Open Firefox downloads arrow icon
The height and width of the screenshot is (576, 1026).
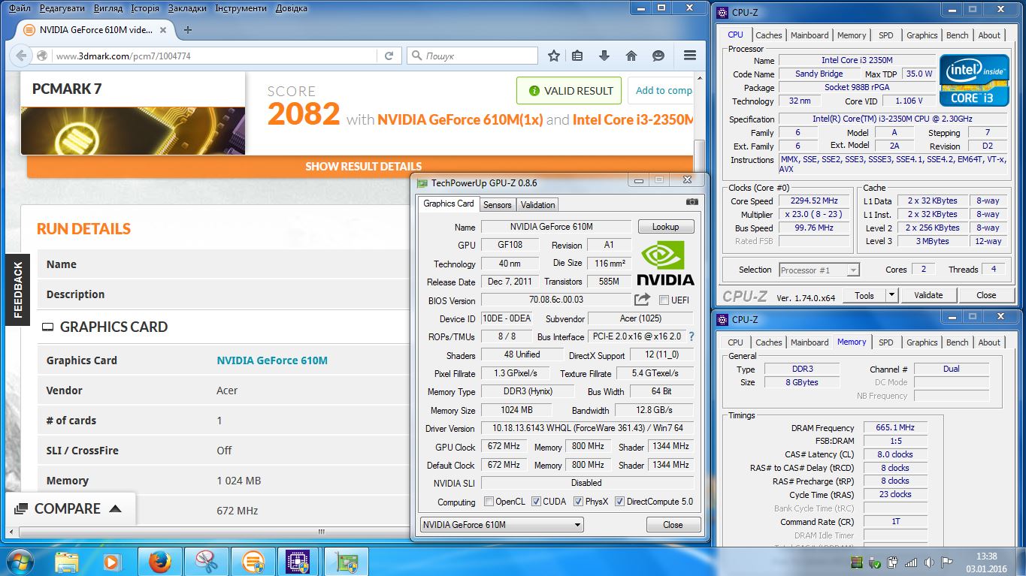coord(604,56)
